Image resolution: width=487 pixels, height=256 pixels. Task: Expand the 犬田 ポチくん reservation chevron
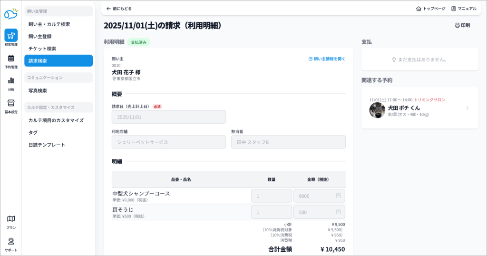coord(467,108)
